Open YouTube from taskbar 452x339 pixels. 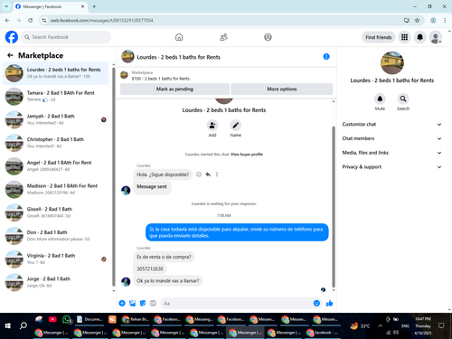point(52,319)
